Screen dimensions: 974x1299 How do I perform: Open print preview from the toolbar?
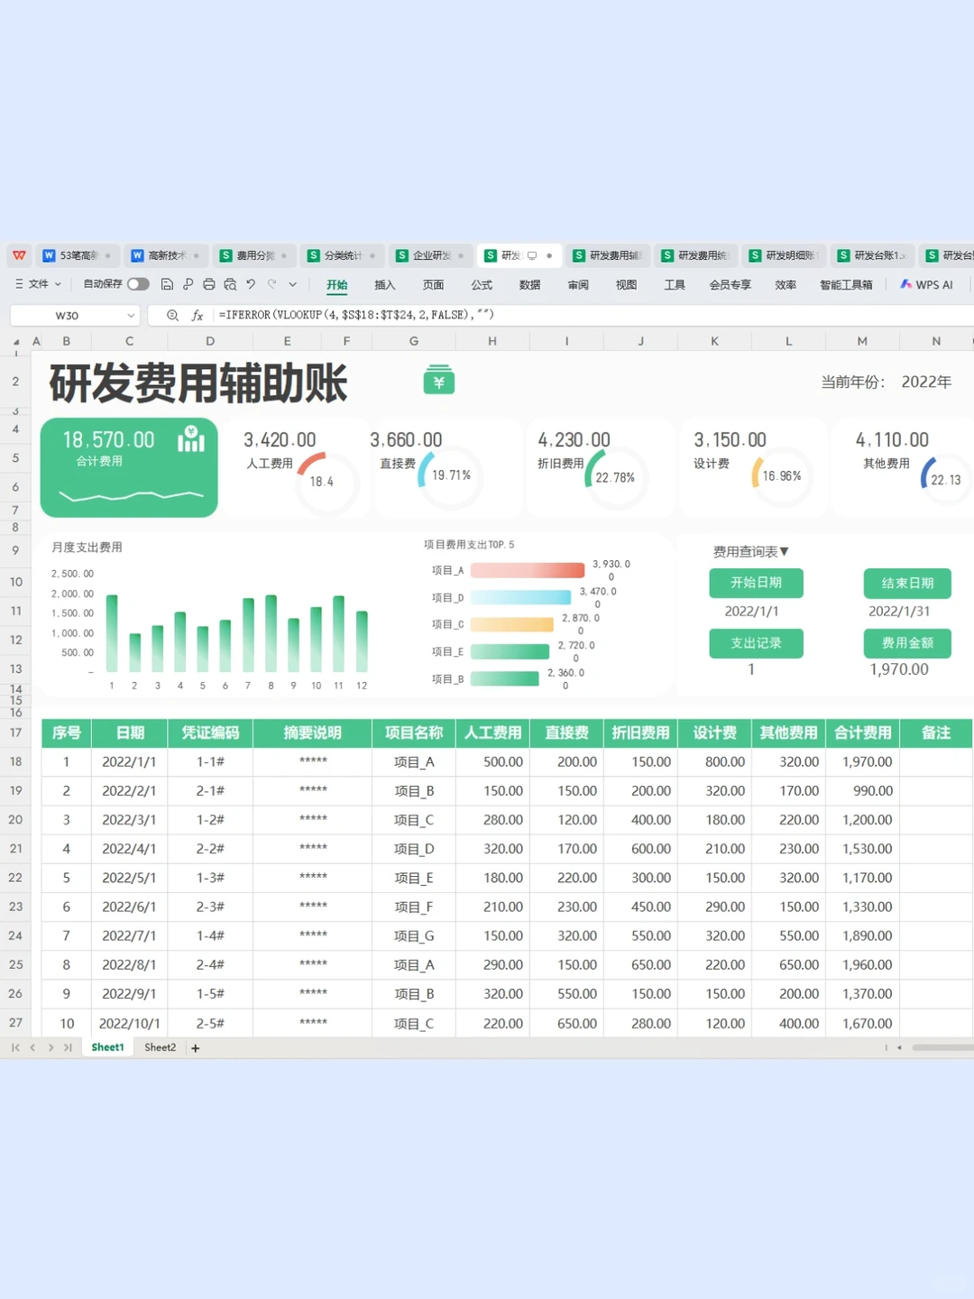point(229,284)
